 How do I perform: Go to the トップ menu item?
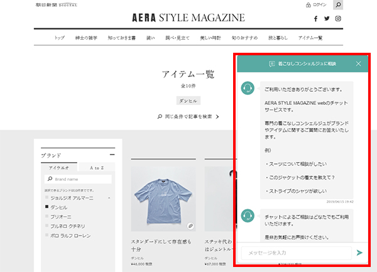click(x=59, y=38)
